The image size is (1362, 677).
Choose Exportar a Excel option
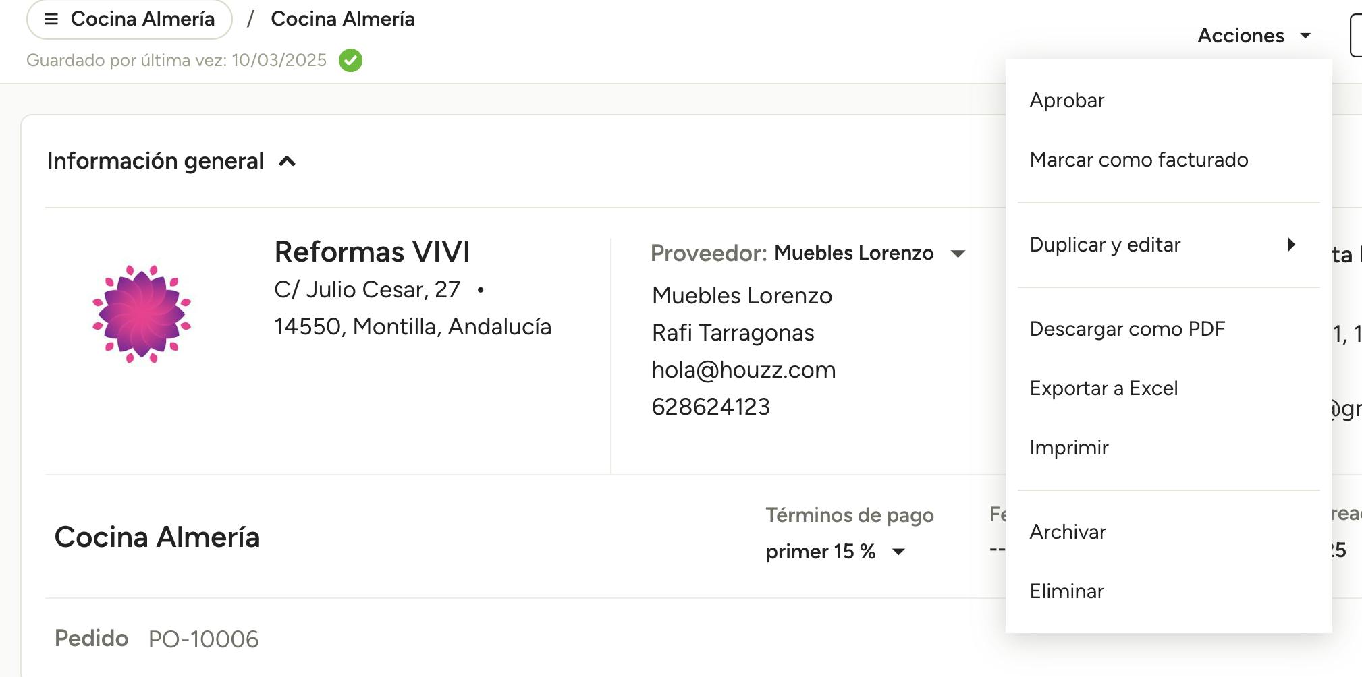(x=1104, y=388)
